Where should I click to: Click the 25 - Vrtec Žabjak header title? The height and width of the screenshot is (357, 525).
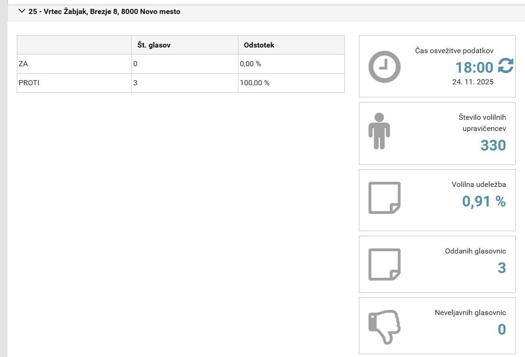tap(104, 12)
